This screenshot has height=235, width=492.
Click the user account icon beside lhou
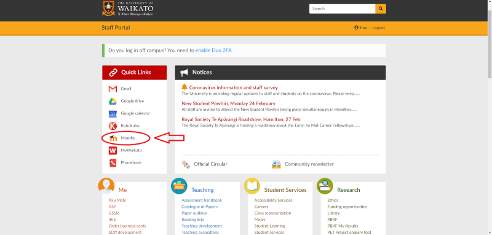(356, 28)
